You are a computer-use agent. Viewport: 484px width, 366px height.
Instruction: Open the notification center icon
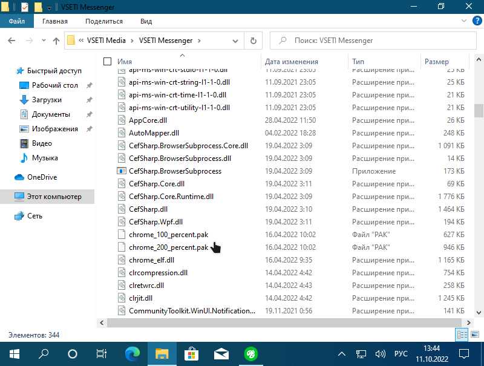[464, 354]
